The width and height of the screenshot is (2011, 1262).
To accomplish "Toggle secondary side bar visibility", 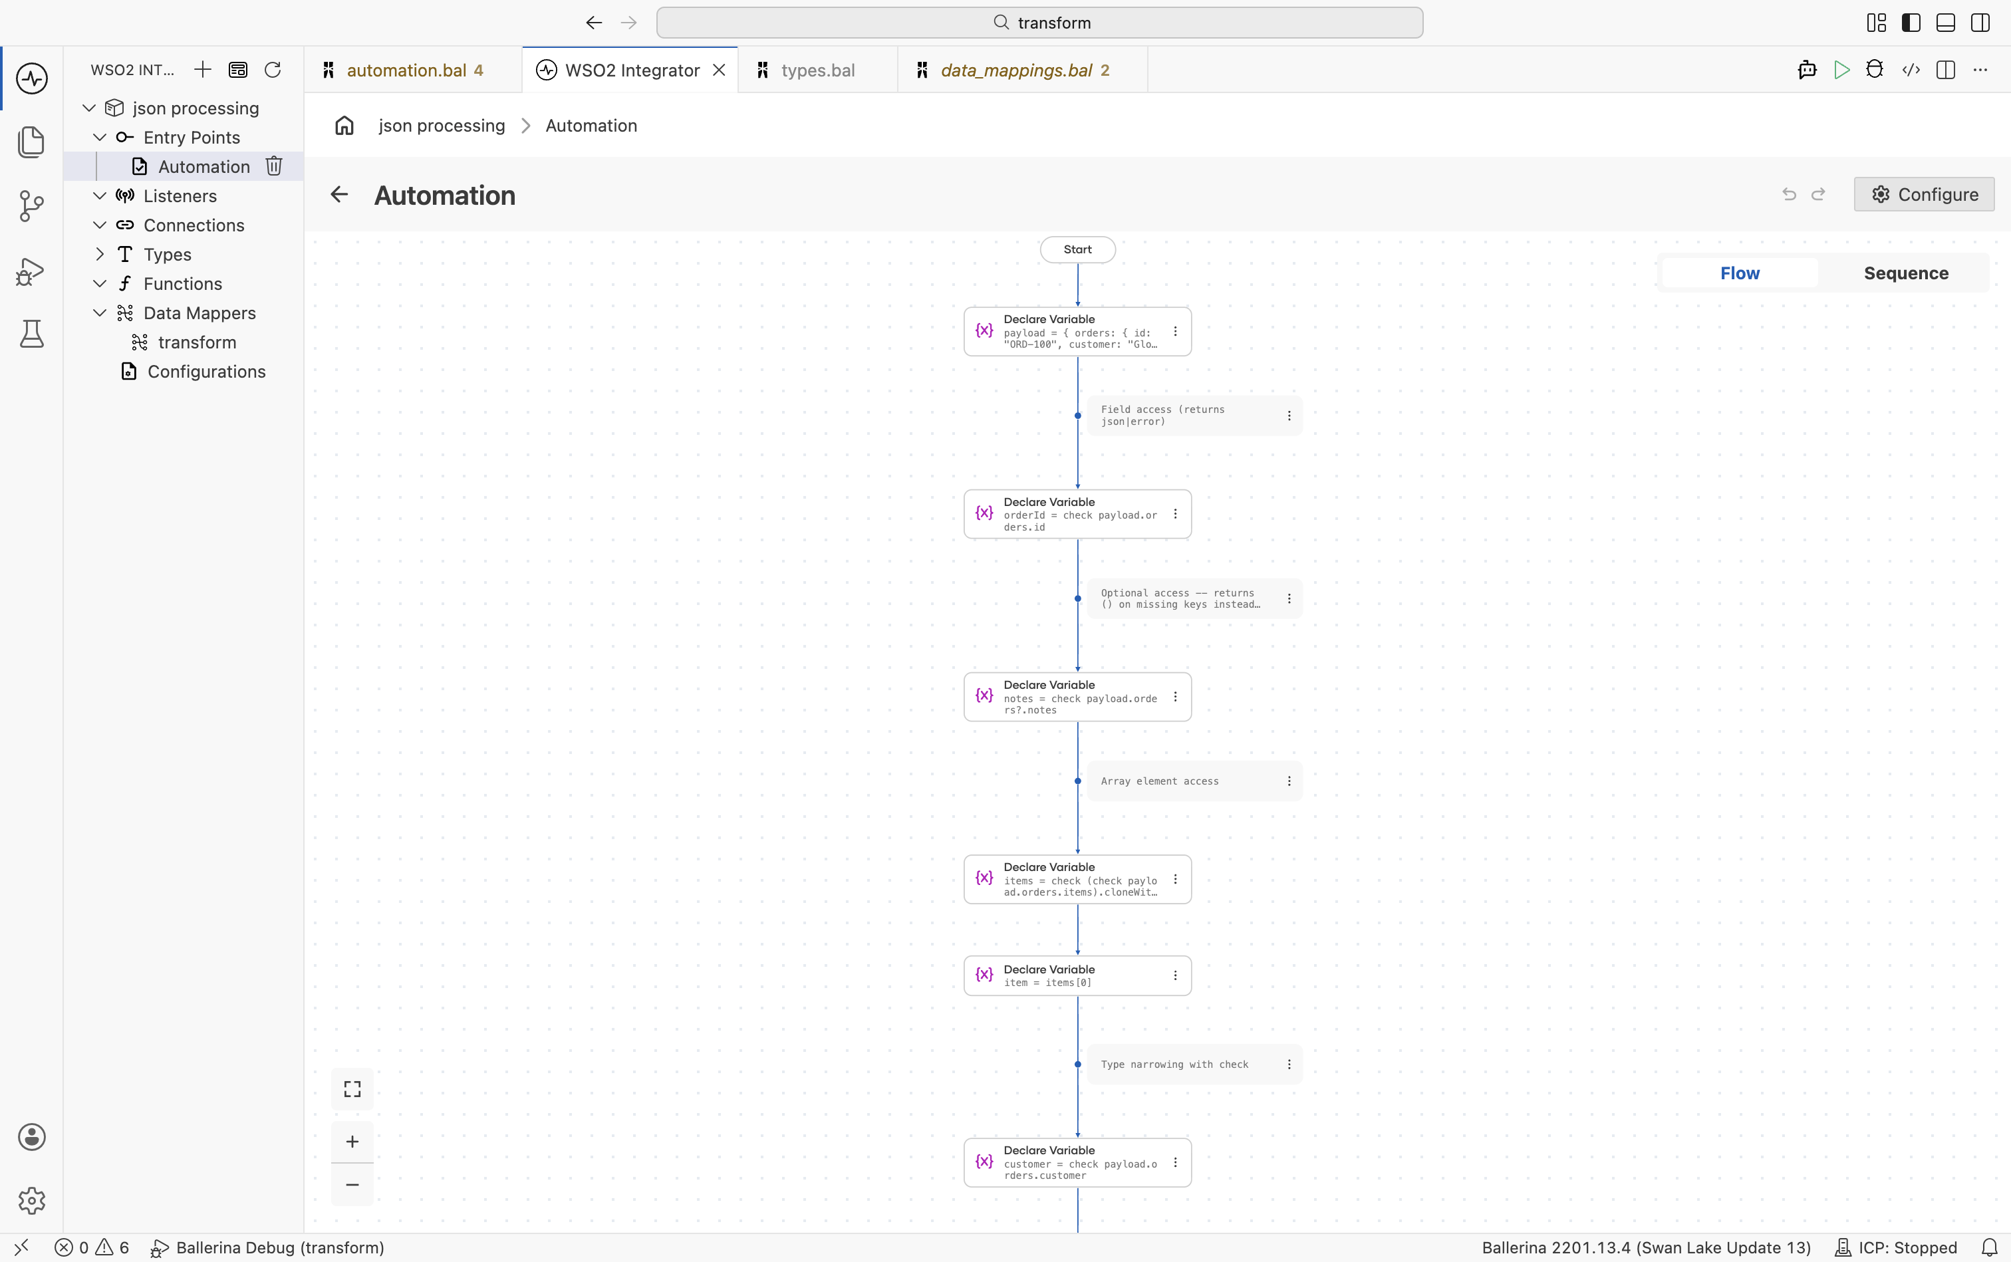I will point(1980,23).
